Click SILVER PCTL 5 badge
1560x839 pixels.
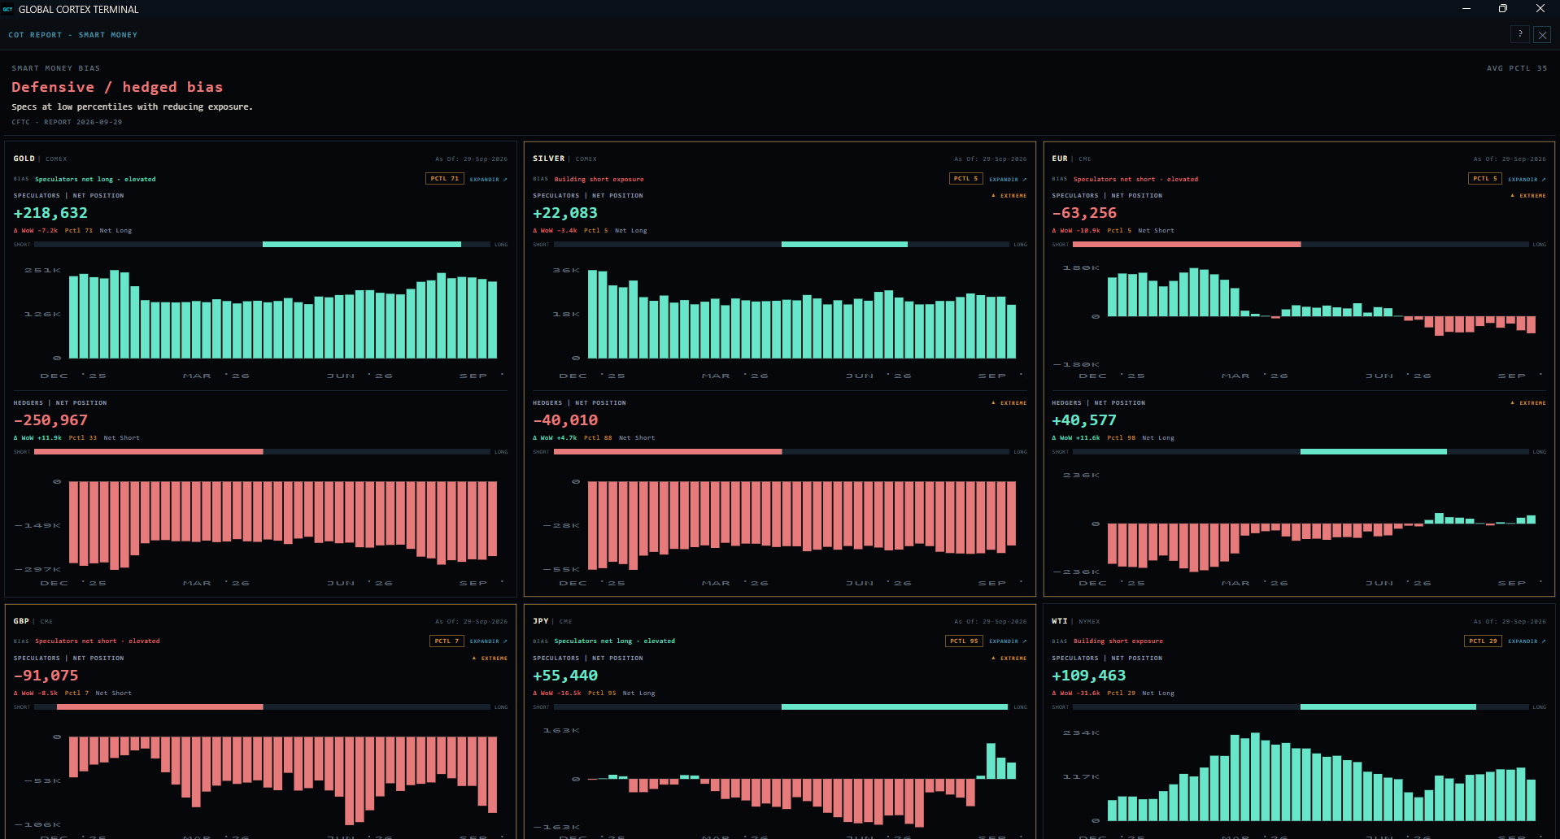[x=966, y=179]
